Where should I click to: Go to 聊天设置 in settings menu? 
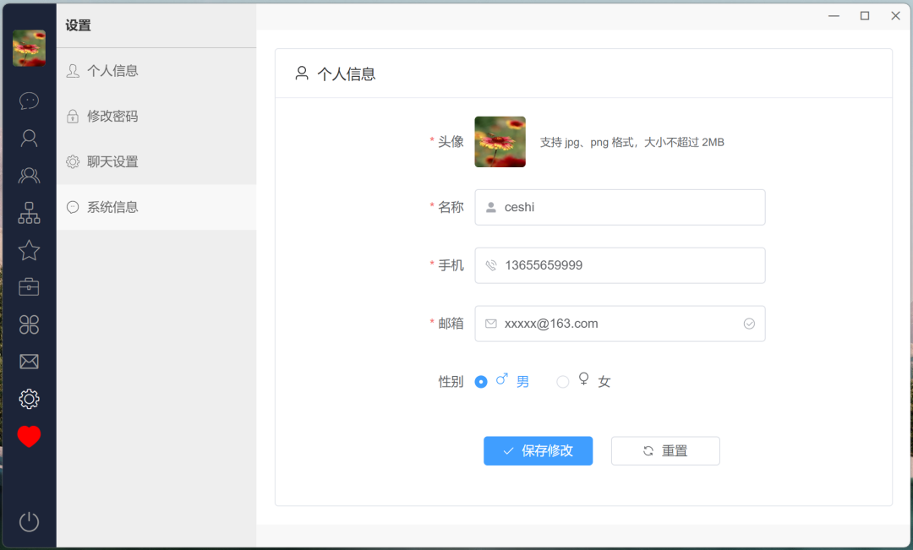pos(112,162)
